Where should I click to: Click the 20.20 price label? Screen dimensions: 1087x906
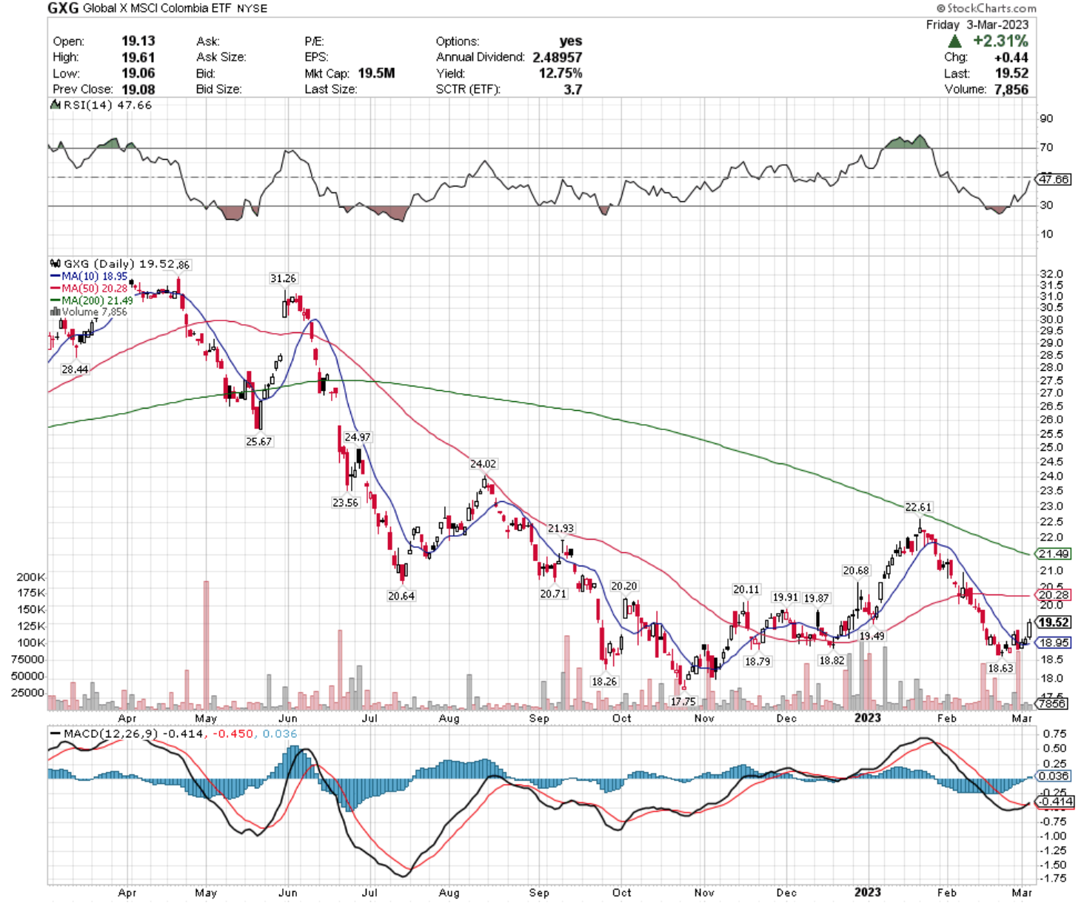point(624,586)
